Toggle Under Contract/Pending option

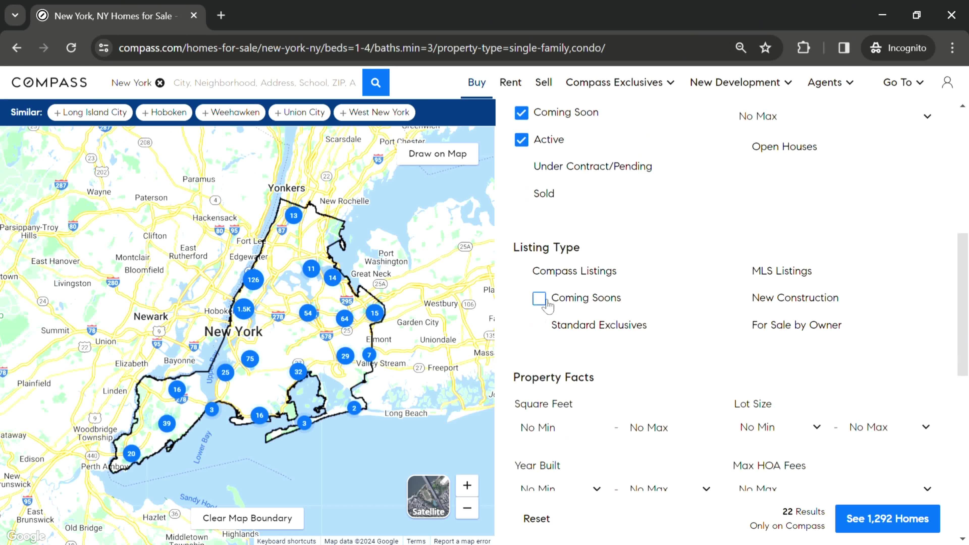[593, 166]
